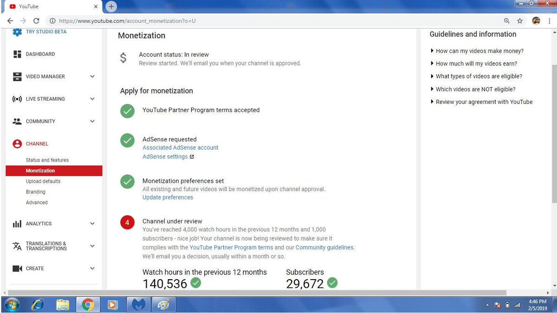Expand the Analytics section chevron
The height and width of the screenshot is (313, 557).
point(92,224)
